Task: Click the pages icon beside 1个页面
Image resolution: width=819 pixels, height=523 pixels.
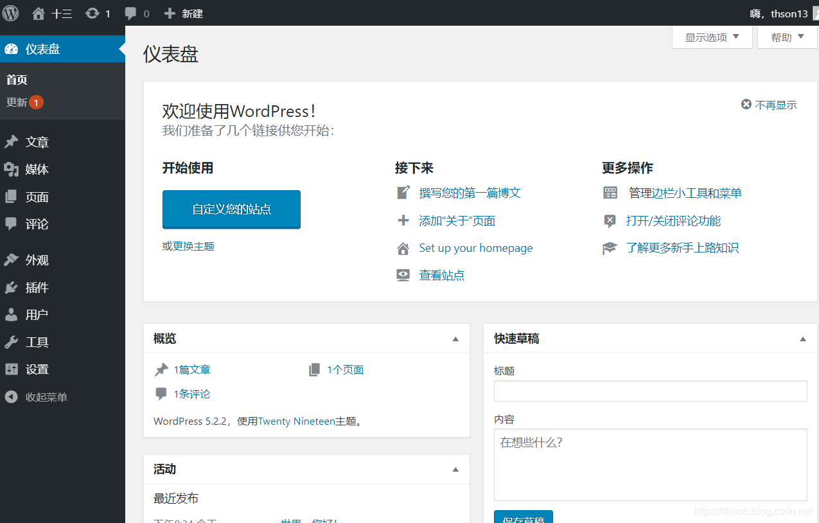Action: 314,369
